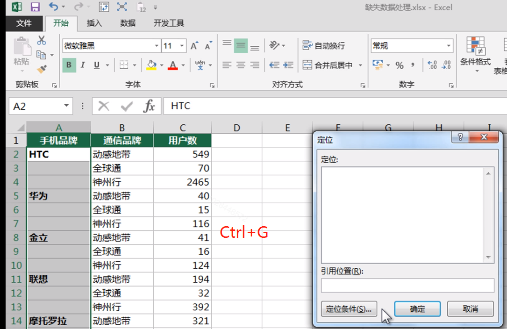507x329 pixels.
Task: Open 条件格式 conditional formatting
Action: pyautogui.click(x=475, y=54)
